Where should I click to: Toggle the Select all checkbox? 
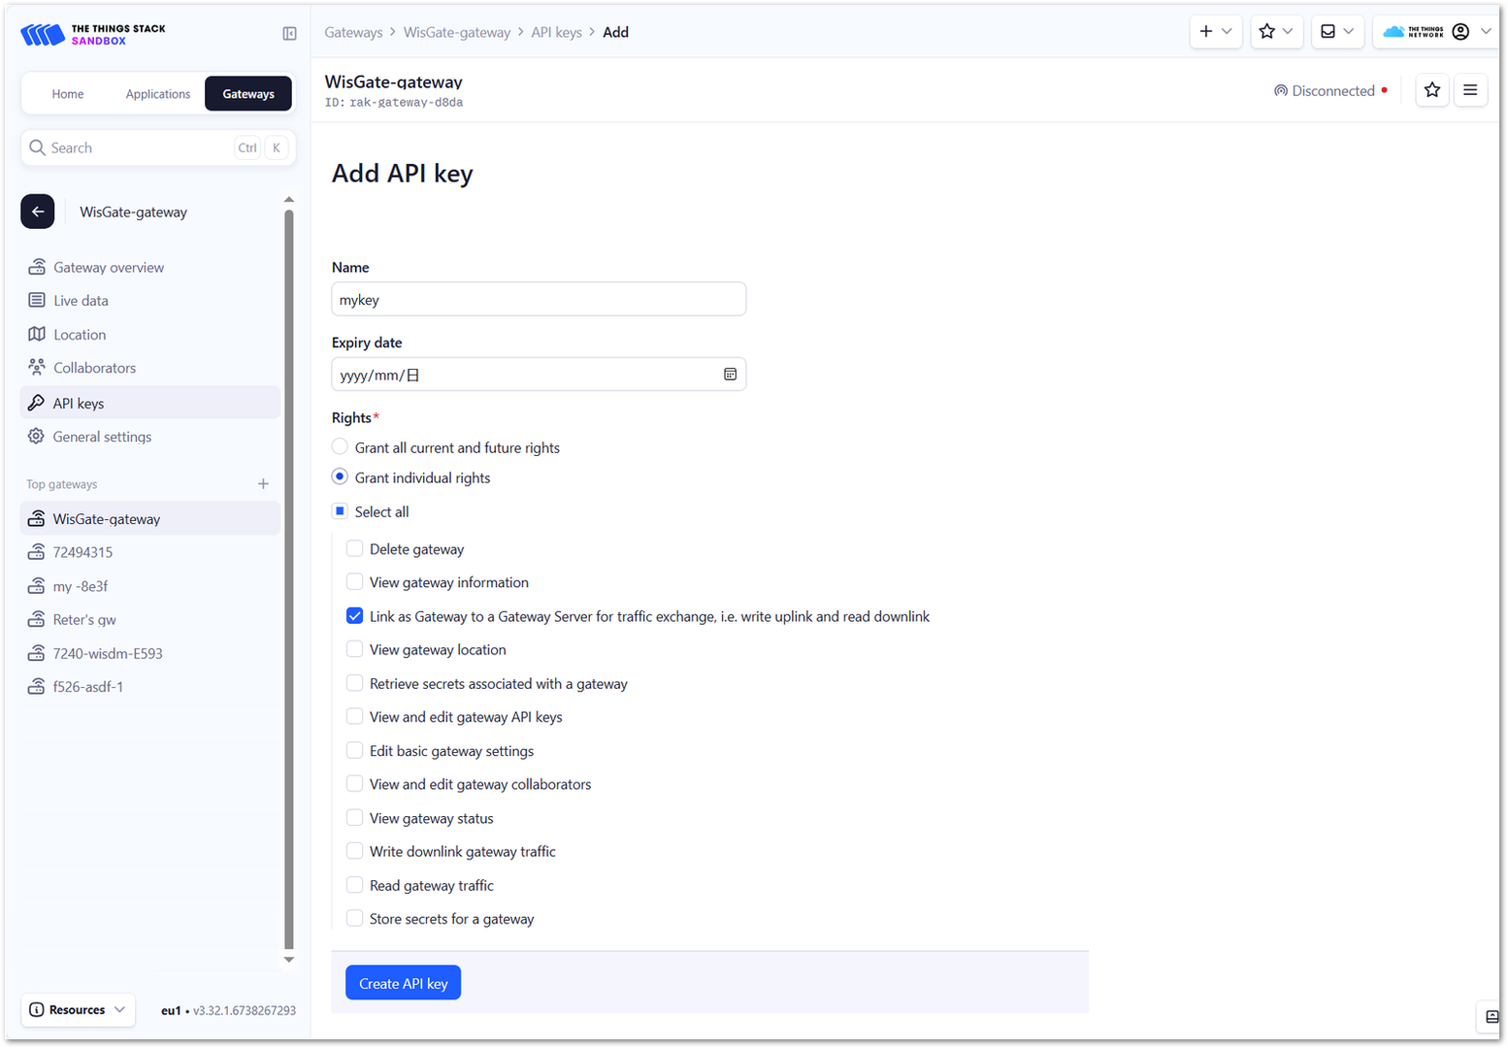click(340, 511)
